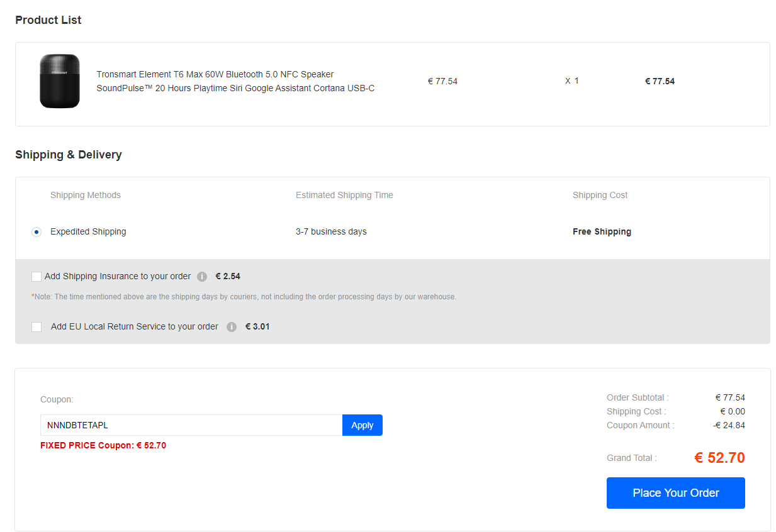Check Add EU Local Return Service box
The height and width of the screenshot is (532, 776).
point(37,327)
